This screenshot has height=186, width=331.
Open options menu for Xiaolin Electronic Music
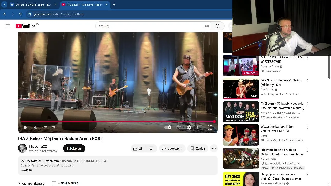308,150
